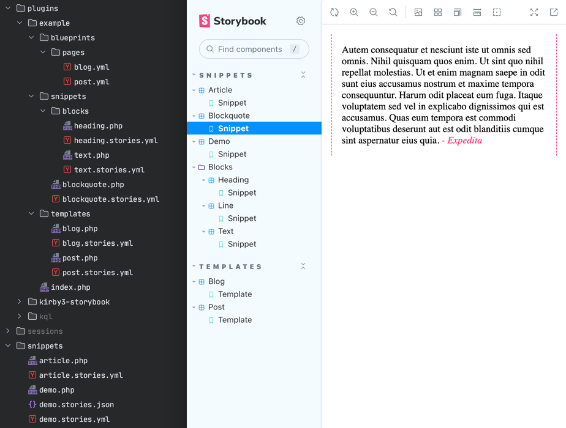The width and height of the screenshot is (566, 428).
Task: Open the background changer in toolbar
Action: 418,12
